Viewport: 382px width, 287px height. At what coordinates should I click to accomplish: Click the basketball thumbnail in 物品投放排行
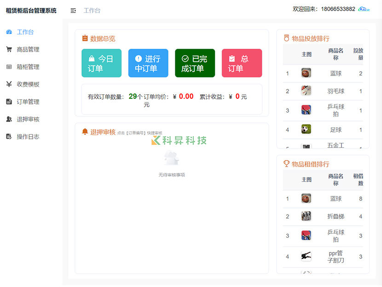pyautogui.click(x=306, y=73)
